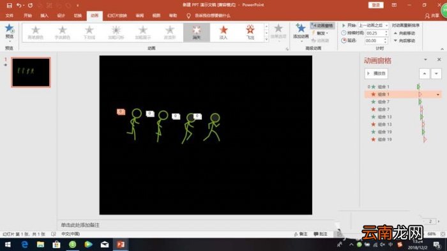Click the orange animation tag on the slide
The height and width of the screenshot is (251, 447).
(121, 112)
